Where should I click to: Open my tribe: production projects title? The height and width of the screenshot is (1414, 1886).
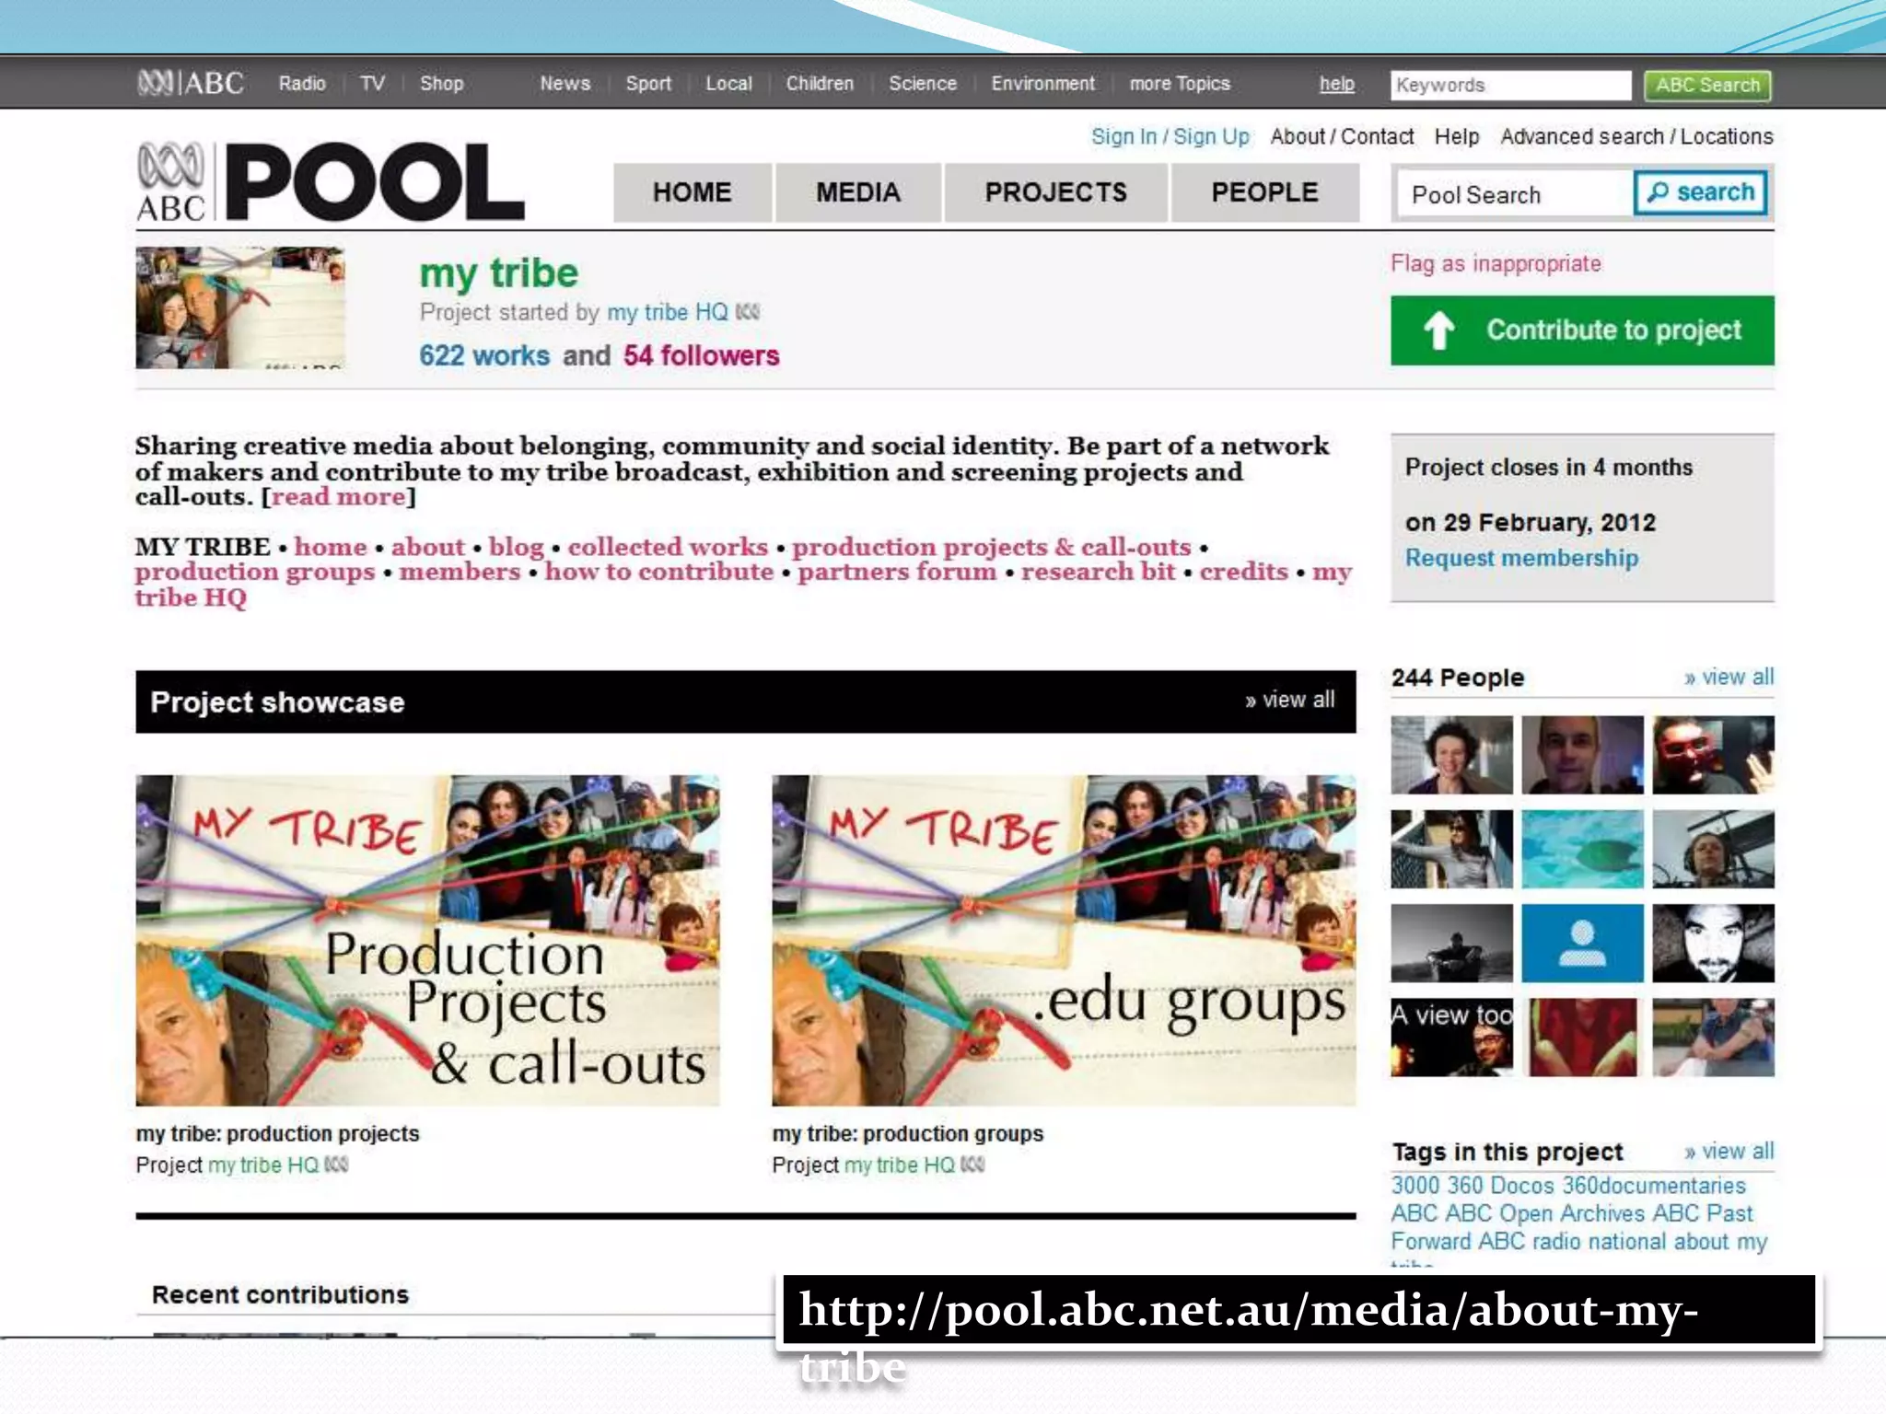[x=277, y=1134]
